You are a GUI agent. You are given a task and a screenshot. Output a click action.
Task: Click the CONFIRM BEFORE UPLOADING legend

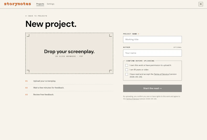140,61
